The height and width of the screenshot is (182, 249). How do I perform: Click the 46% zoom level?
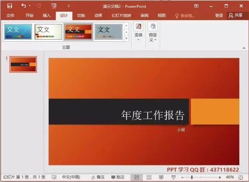click(x=230, y=177)
